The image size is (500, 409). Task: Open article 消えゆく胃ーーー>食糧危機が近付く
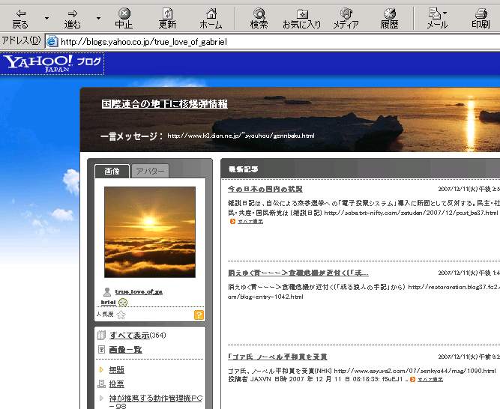tap(298, 273)
